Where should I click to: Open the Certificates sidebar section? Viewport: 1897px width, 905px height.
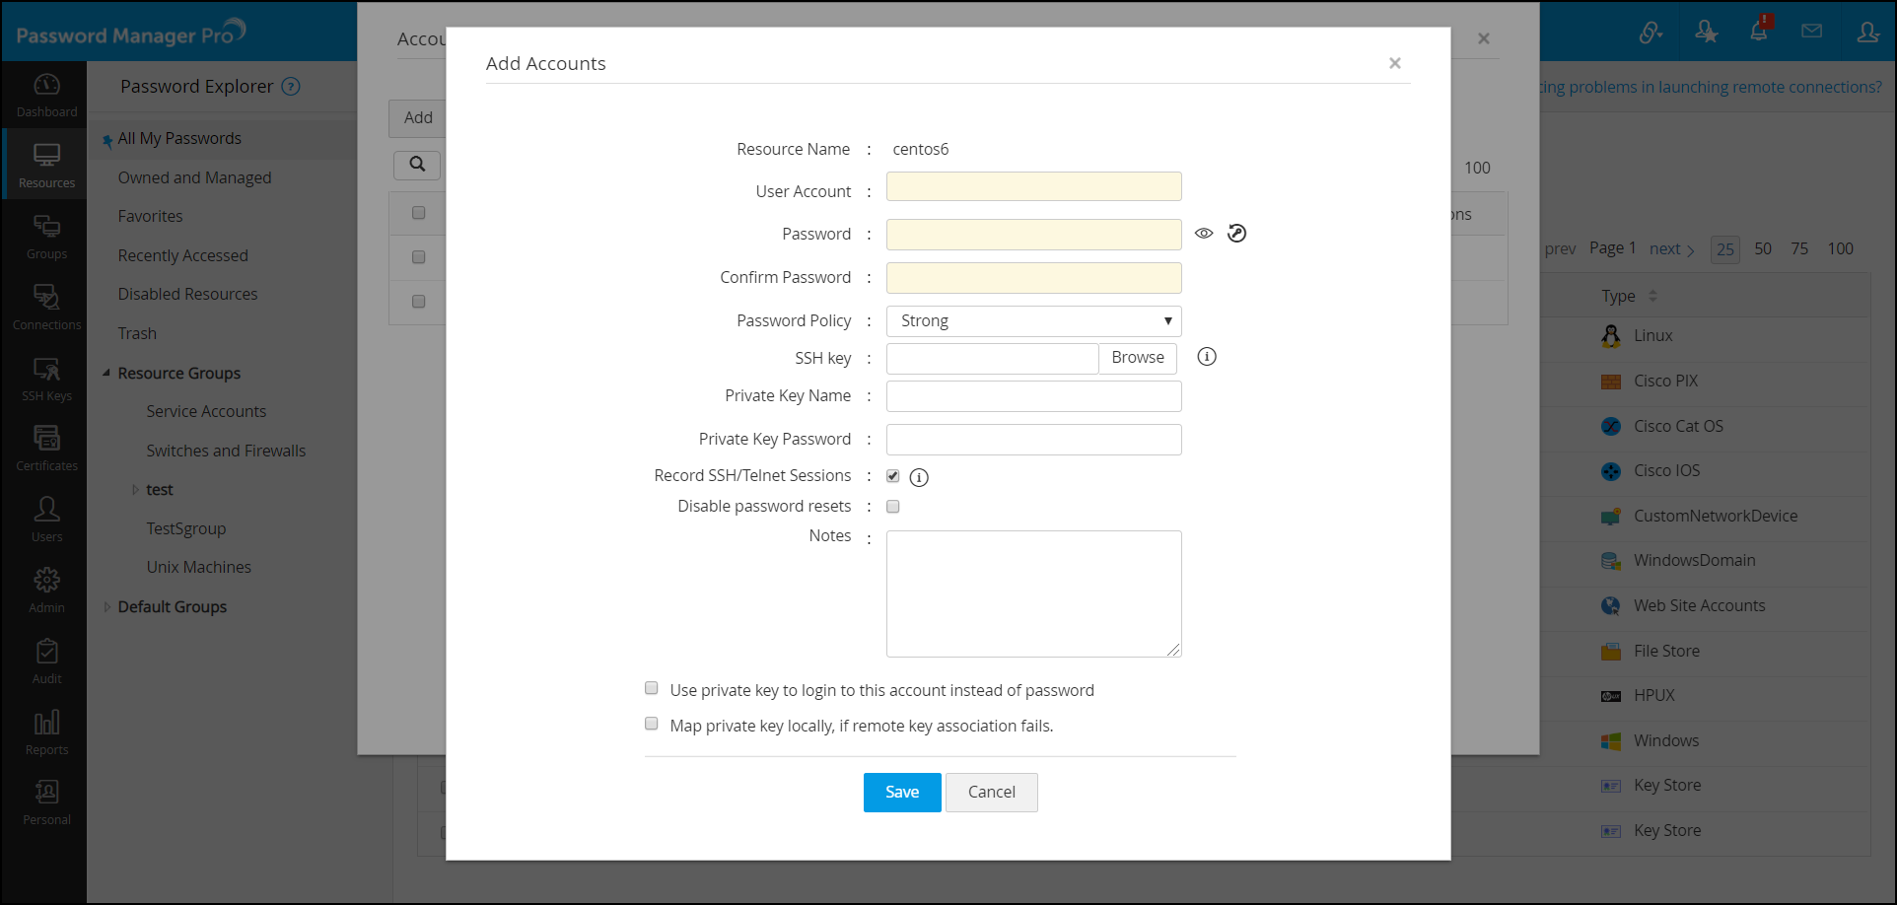(x=46, y=448)
